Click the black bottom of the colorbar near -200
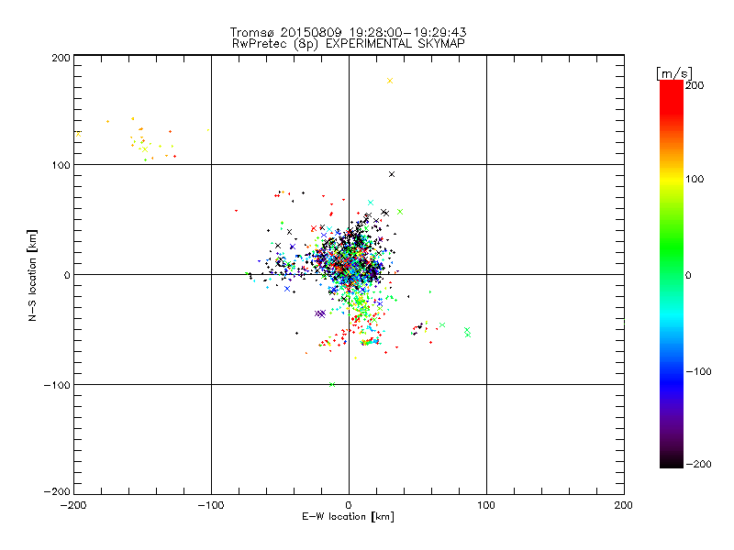Screen dimensions: 734x550 pos(672,461)
